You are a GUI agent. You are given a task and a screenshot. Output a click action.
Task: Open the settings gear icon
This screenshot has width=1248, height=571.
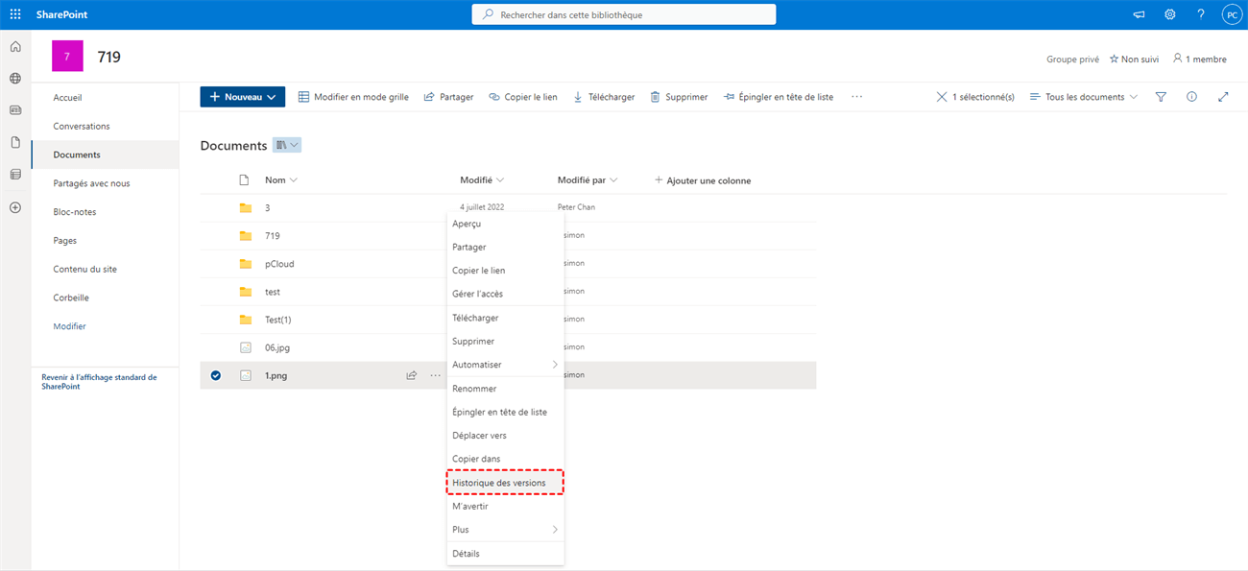click(1169, 14)
